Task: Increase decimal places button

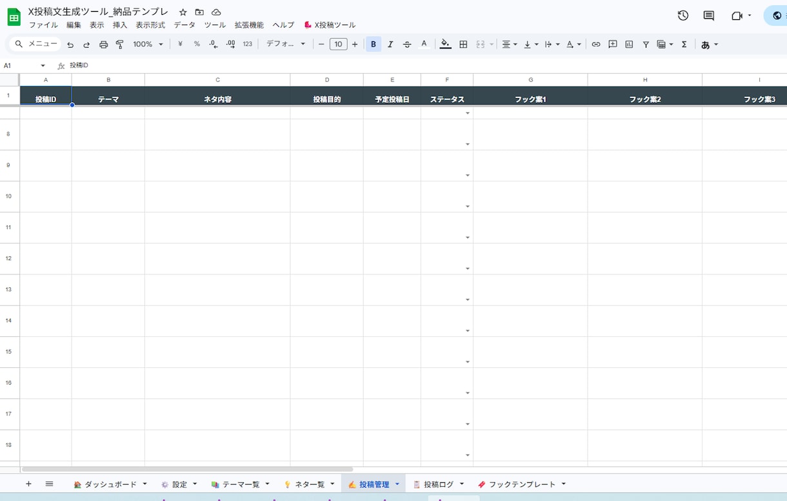Action: 230,45
